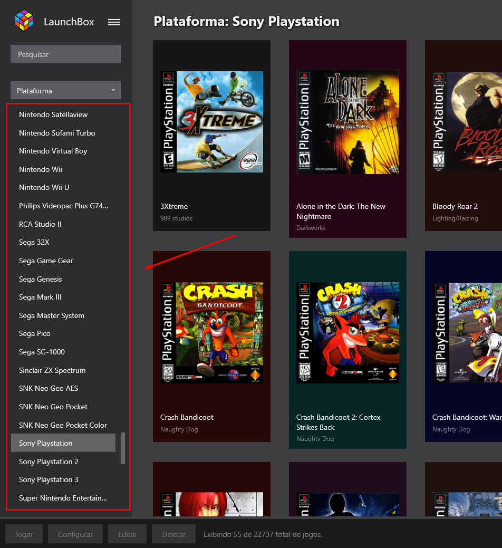Click Alone in the Dark: The New Nightmare title

[x=341, y=211]
